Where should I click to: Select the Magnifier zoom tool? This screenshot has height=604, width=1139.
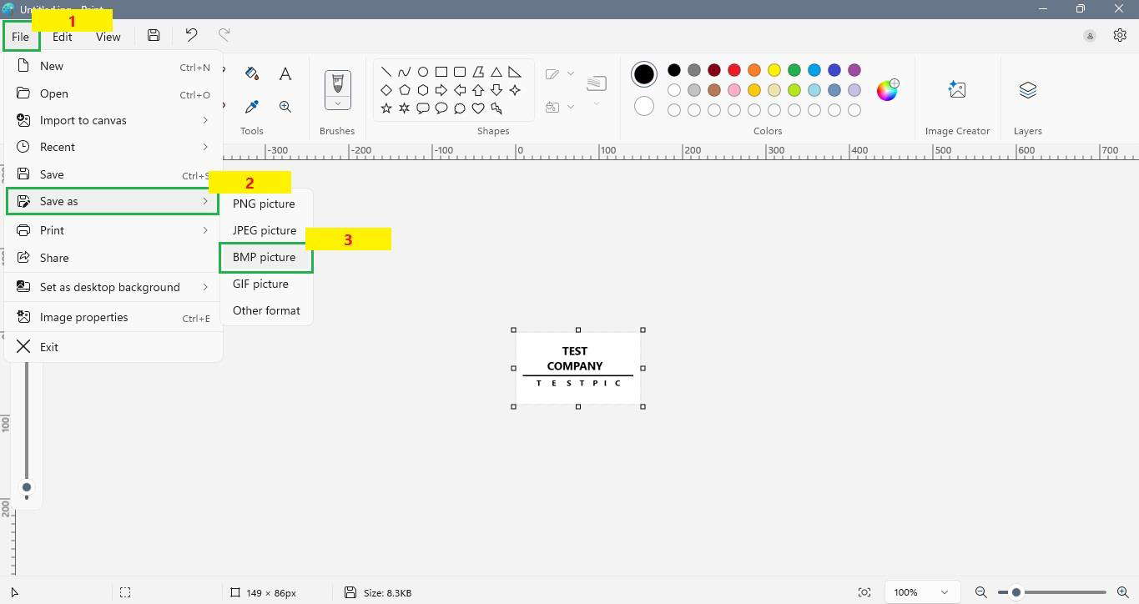(285, 107)
